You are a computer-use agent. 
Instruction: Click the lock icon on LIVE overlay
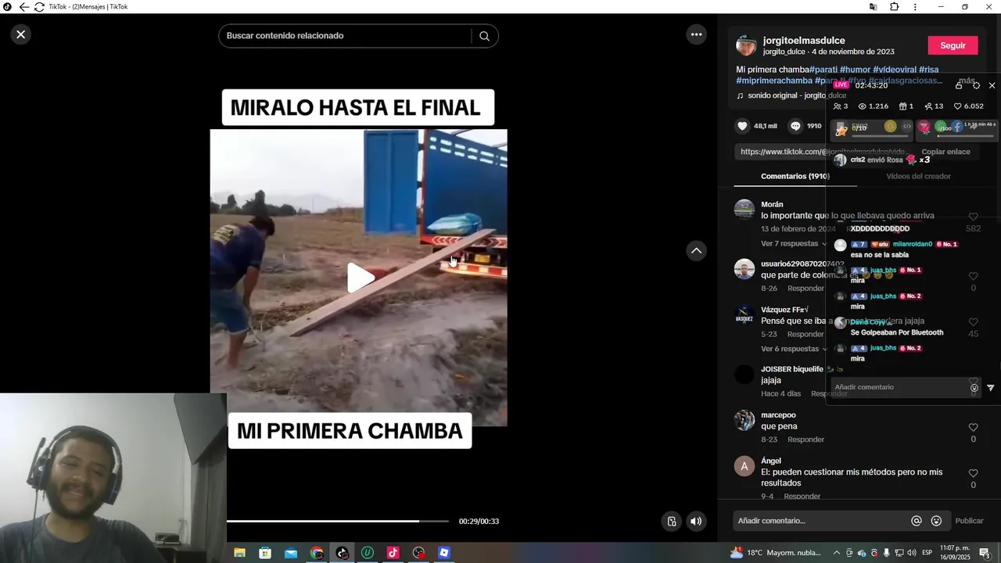point(959,85)
